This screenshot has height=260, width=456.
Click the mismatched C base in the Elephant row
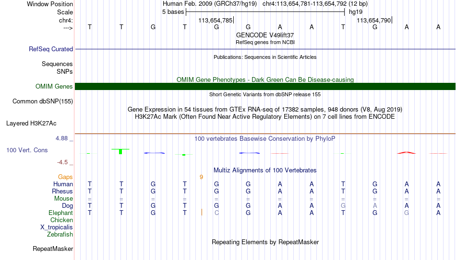pyautogui.click(x=216, y=213)
